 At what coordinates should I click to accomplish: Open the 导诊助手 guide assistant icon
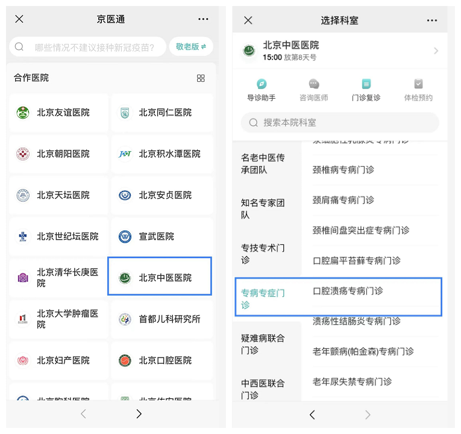261,84
